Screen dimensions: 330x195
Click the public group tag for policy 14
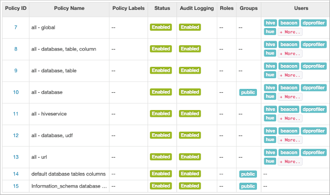tap(248, 174)
